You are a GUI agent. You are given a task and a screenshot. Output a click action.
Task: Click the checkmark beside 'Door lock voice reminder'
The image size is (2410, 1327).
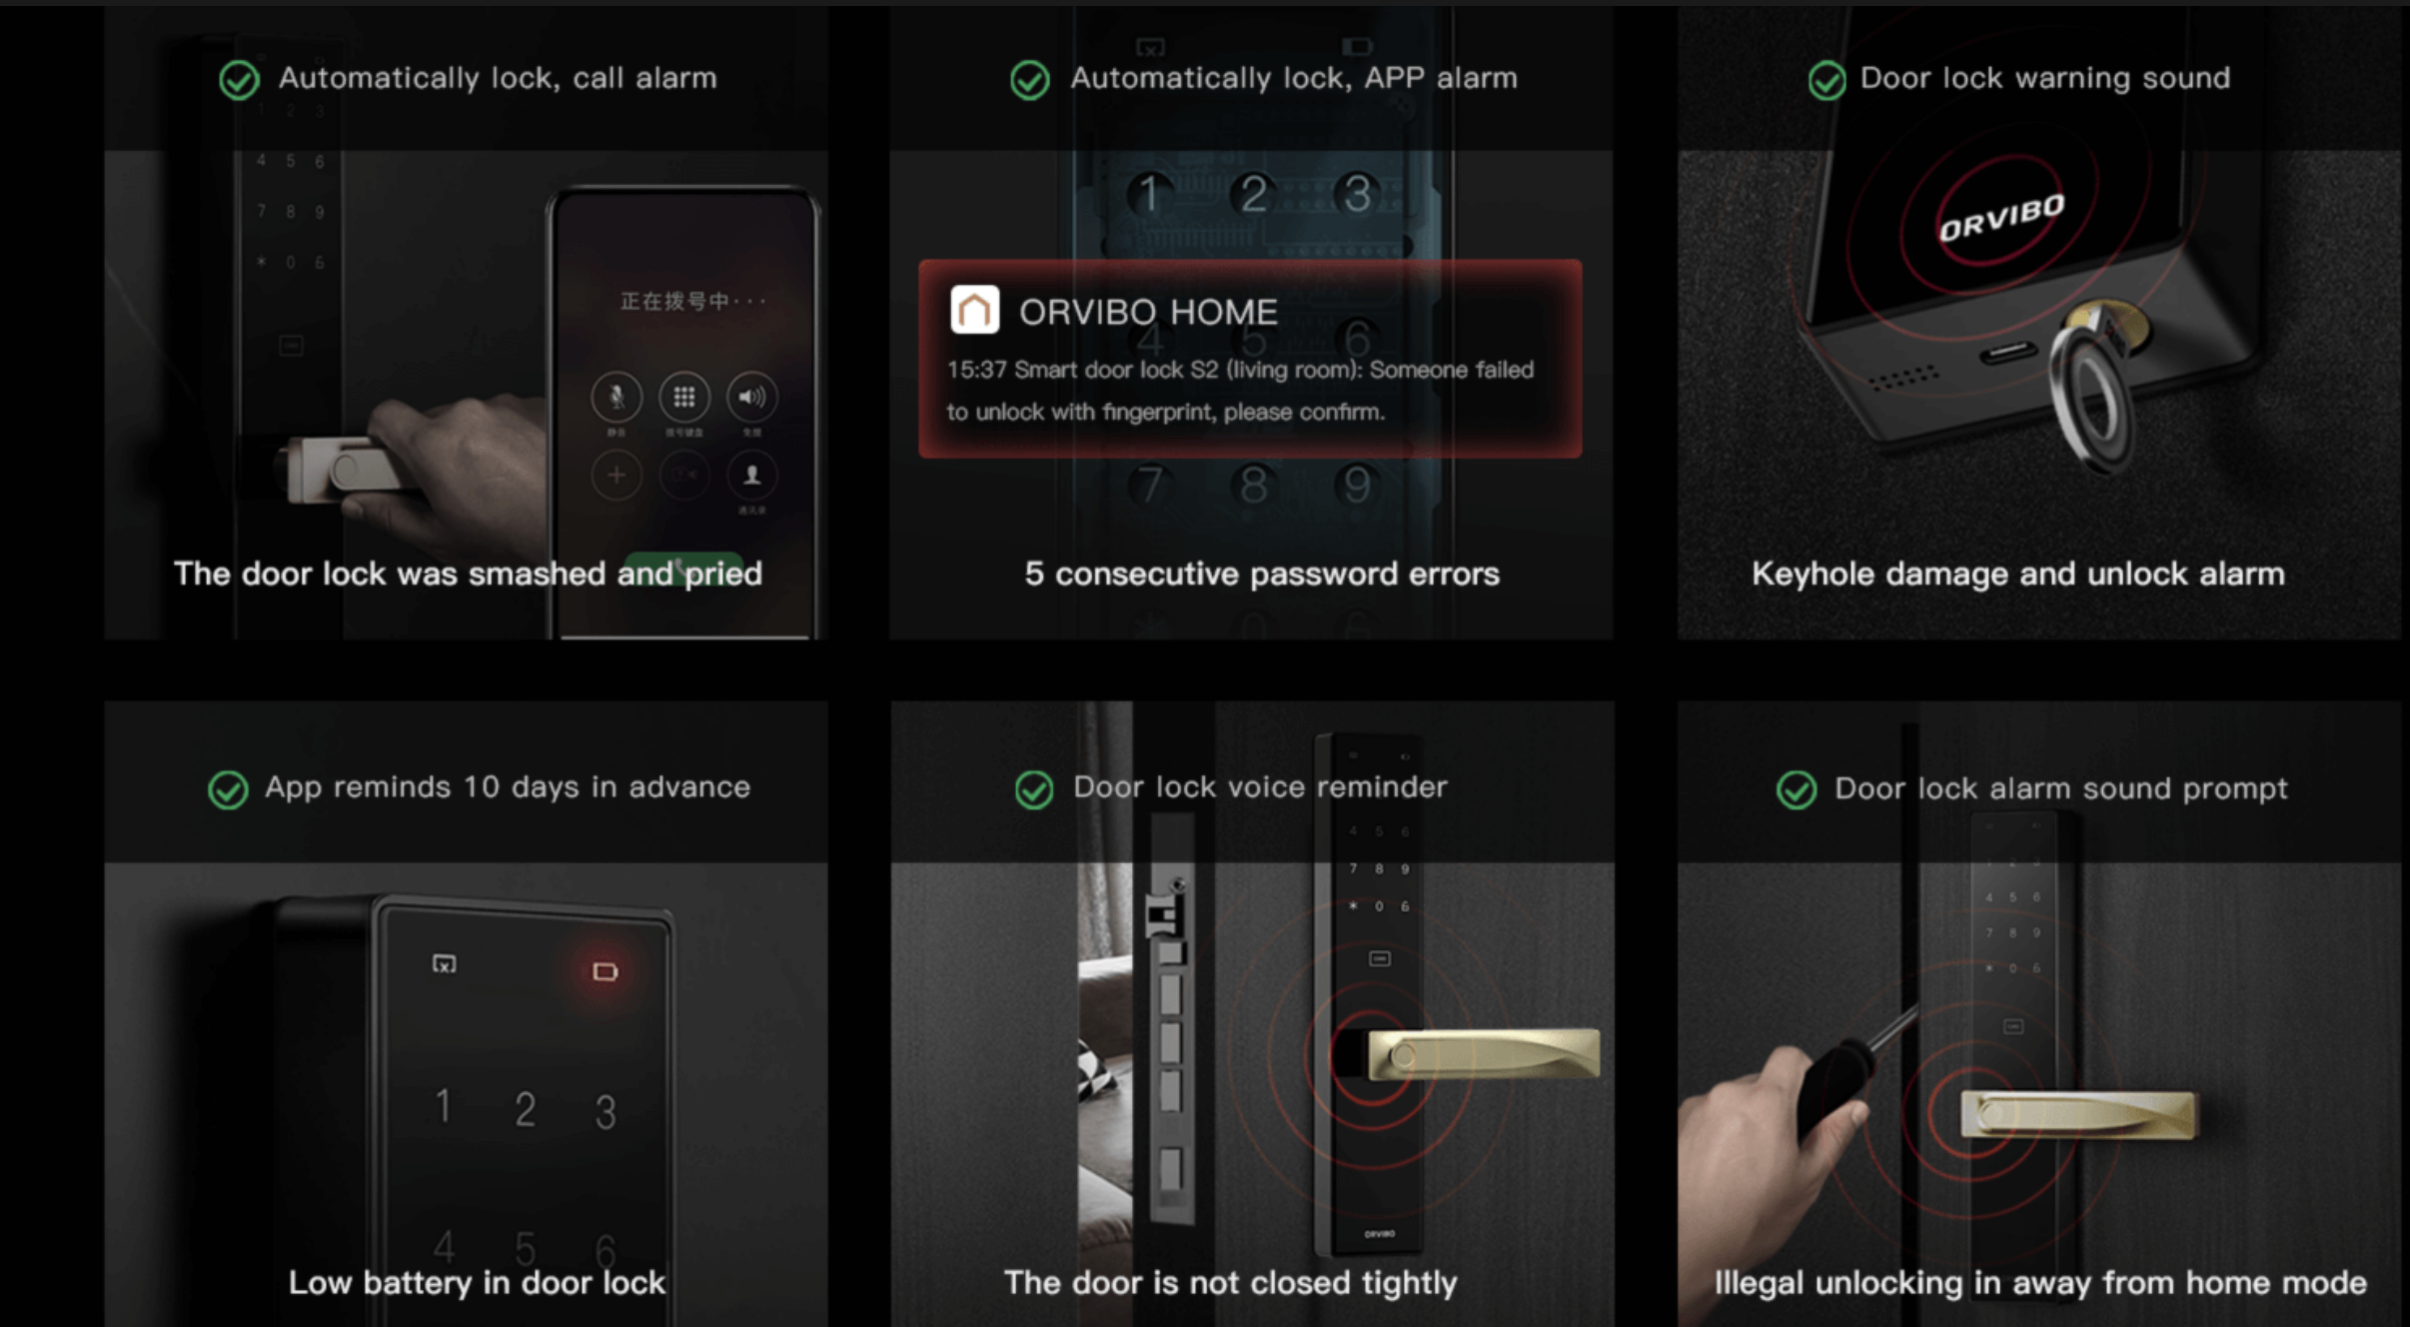tap(1034, 789)
